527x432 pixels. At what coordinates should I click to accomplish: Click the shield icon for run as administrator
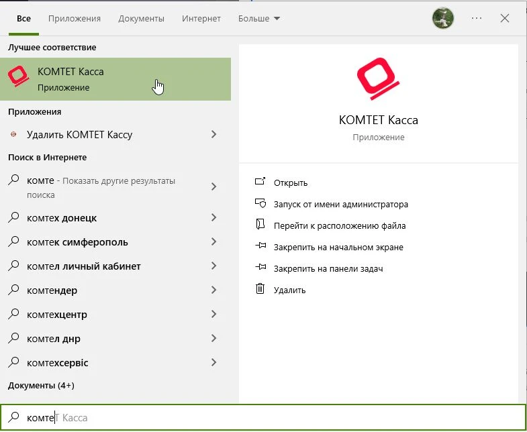click(x=260, y=204)
